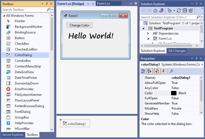Click the Refresh icon in Solution Explorer
The height and width of the screenshot is (139, 205).
click(179, 11)
